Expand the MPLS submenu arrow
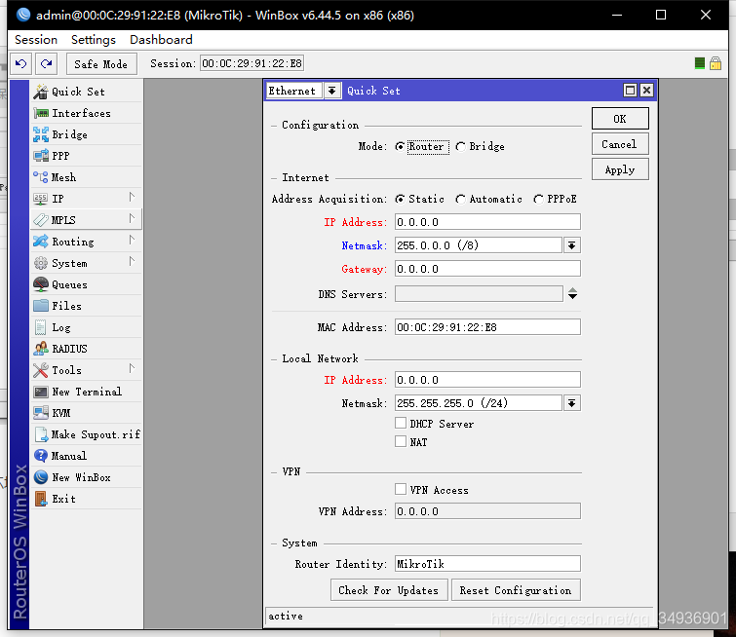 tap(132, 218)
